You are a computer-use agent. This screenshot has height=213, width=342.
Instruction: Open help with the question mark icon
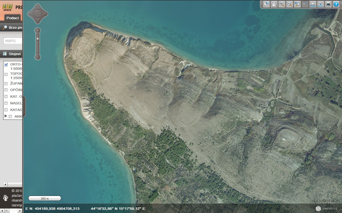pos(336,4)
